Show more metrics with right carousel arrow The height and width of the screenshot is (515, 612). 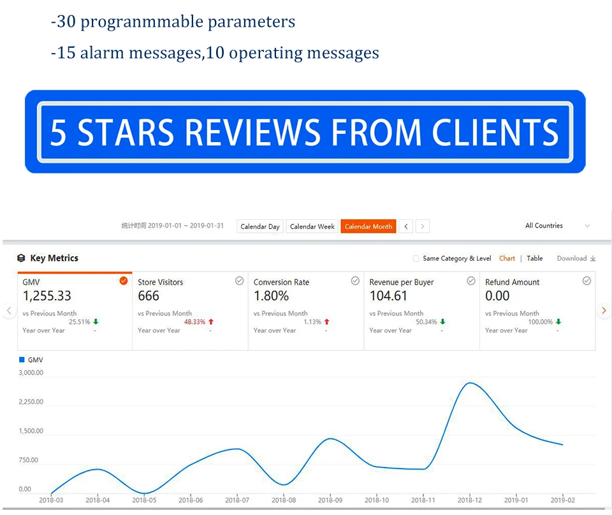click(604, 310)
